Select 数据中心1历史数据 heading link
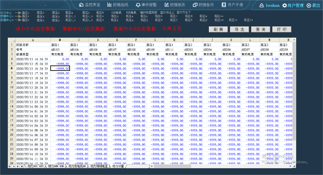 tap(84, 28)
